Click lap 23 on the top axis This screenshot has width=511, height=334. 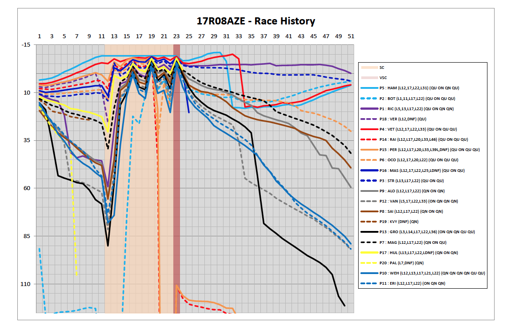[x=176, y=36]
